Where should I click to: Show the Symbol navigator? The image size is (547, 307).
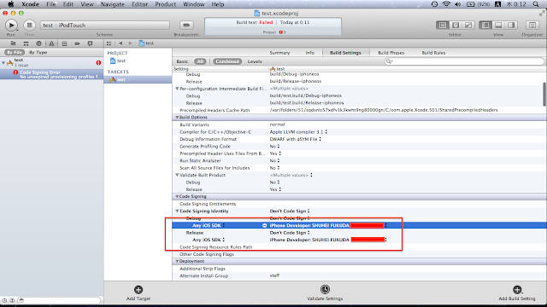click(26, 43)
